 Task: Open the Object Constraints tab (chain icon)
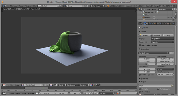tap(158, 23)
